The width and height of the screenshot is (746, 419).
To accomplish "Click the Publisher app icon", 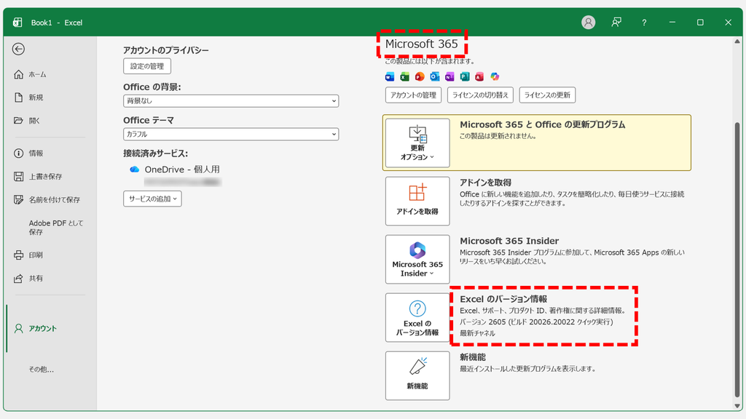I will tap(465, 76).
